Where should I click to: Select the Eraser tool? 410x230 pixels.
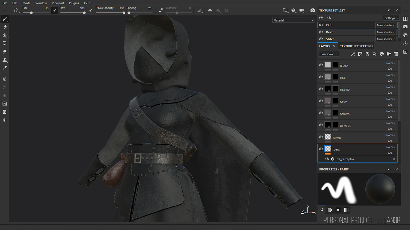click(4, 27)
